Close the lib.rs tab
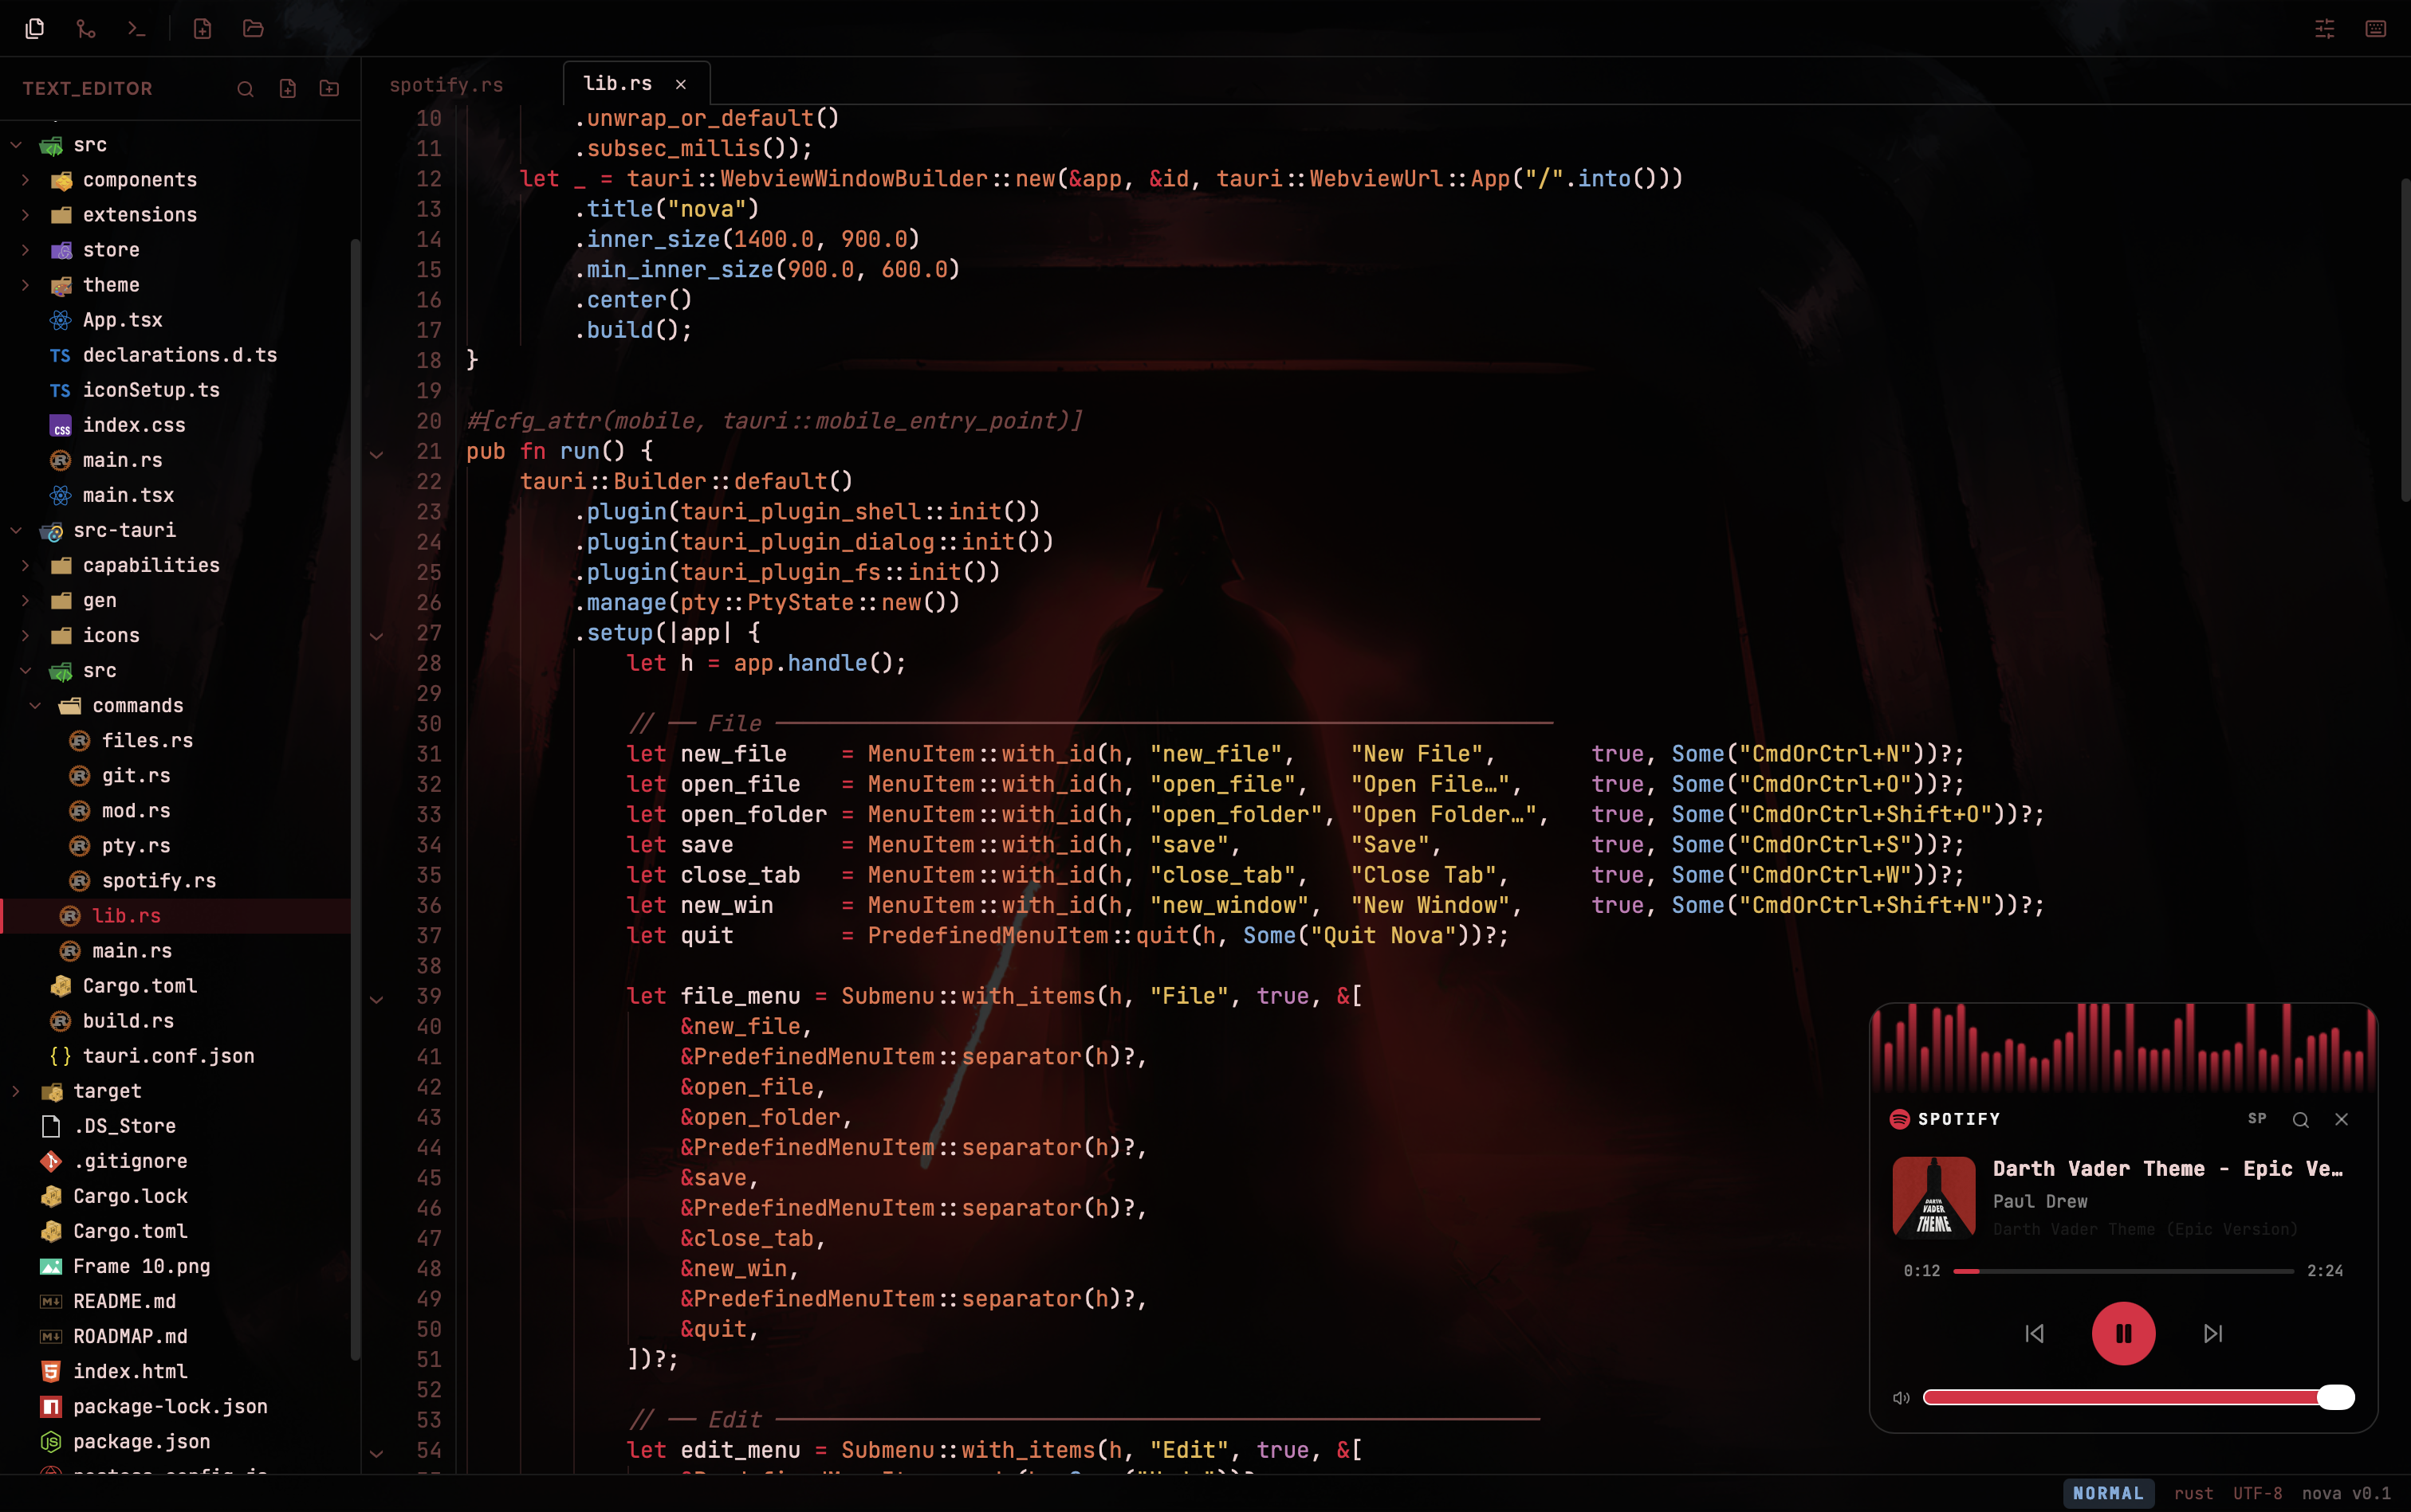The image size is (2411, 1512). point(681,85)
